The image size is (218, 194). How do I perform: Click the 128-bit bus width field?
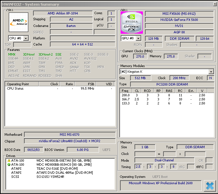click(x=205, y=38)
